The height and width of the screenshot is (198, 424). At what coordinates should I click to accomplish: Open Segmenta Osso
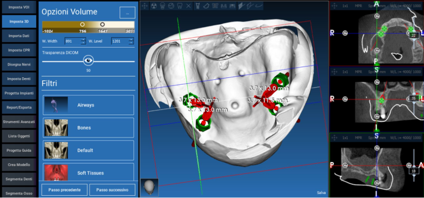tap(19, 193)
